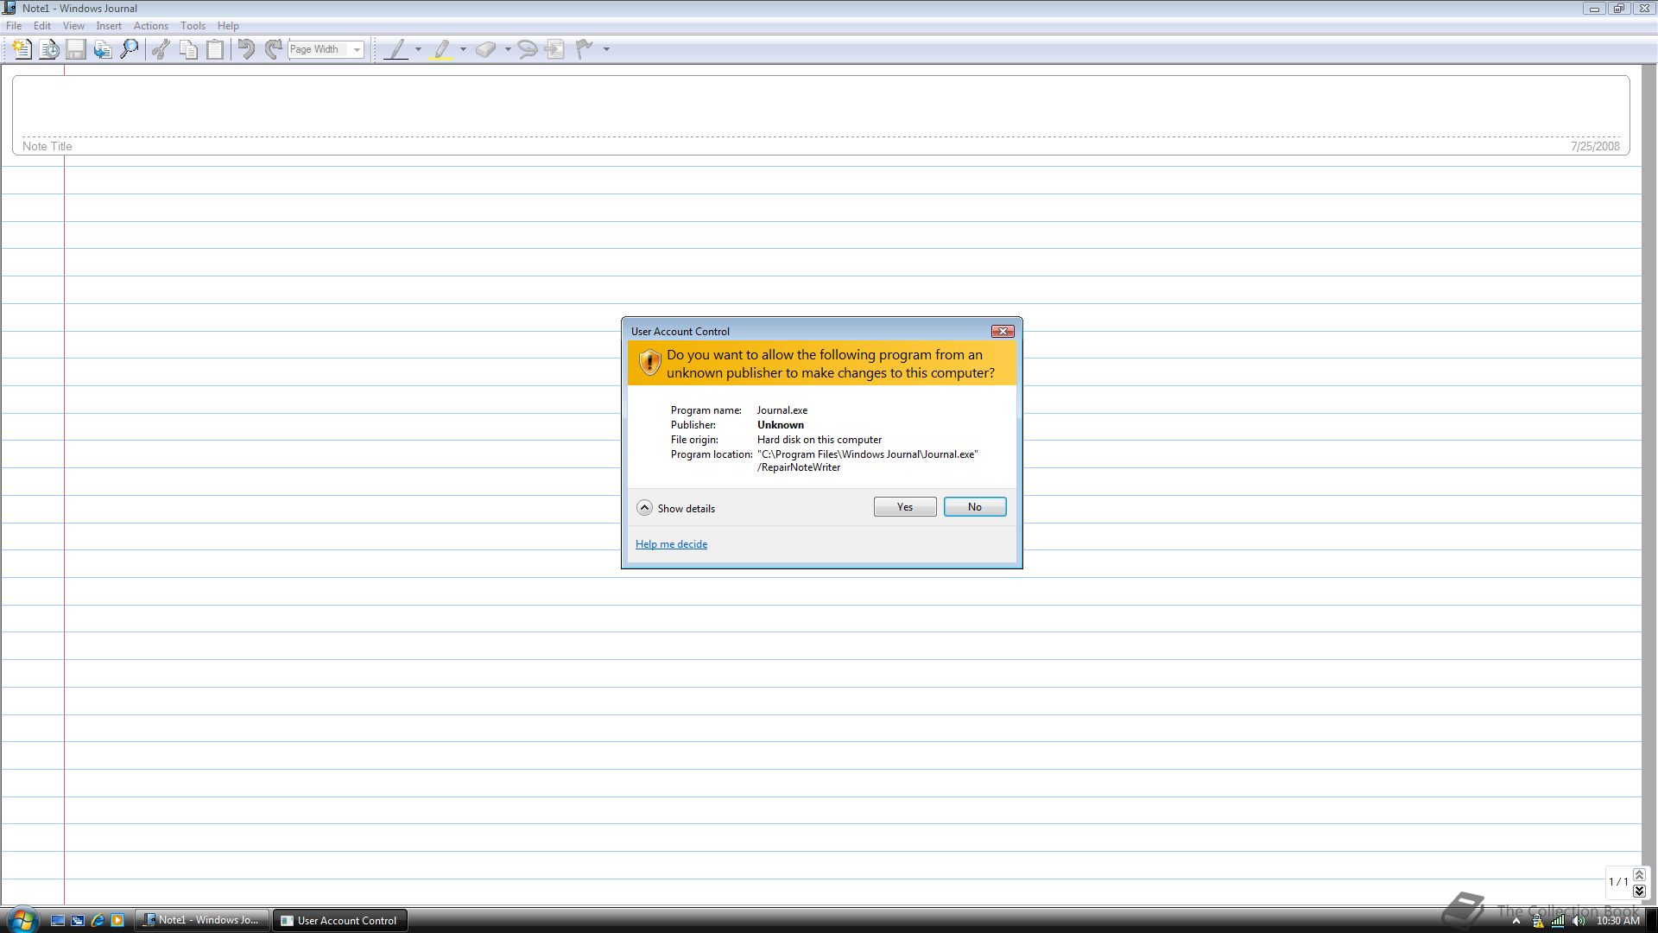The width and height of the screenshot is (1658, 933).
Task: Open the Actions menu
Action: 151,26
